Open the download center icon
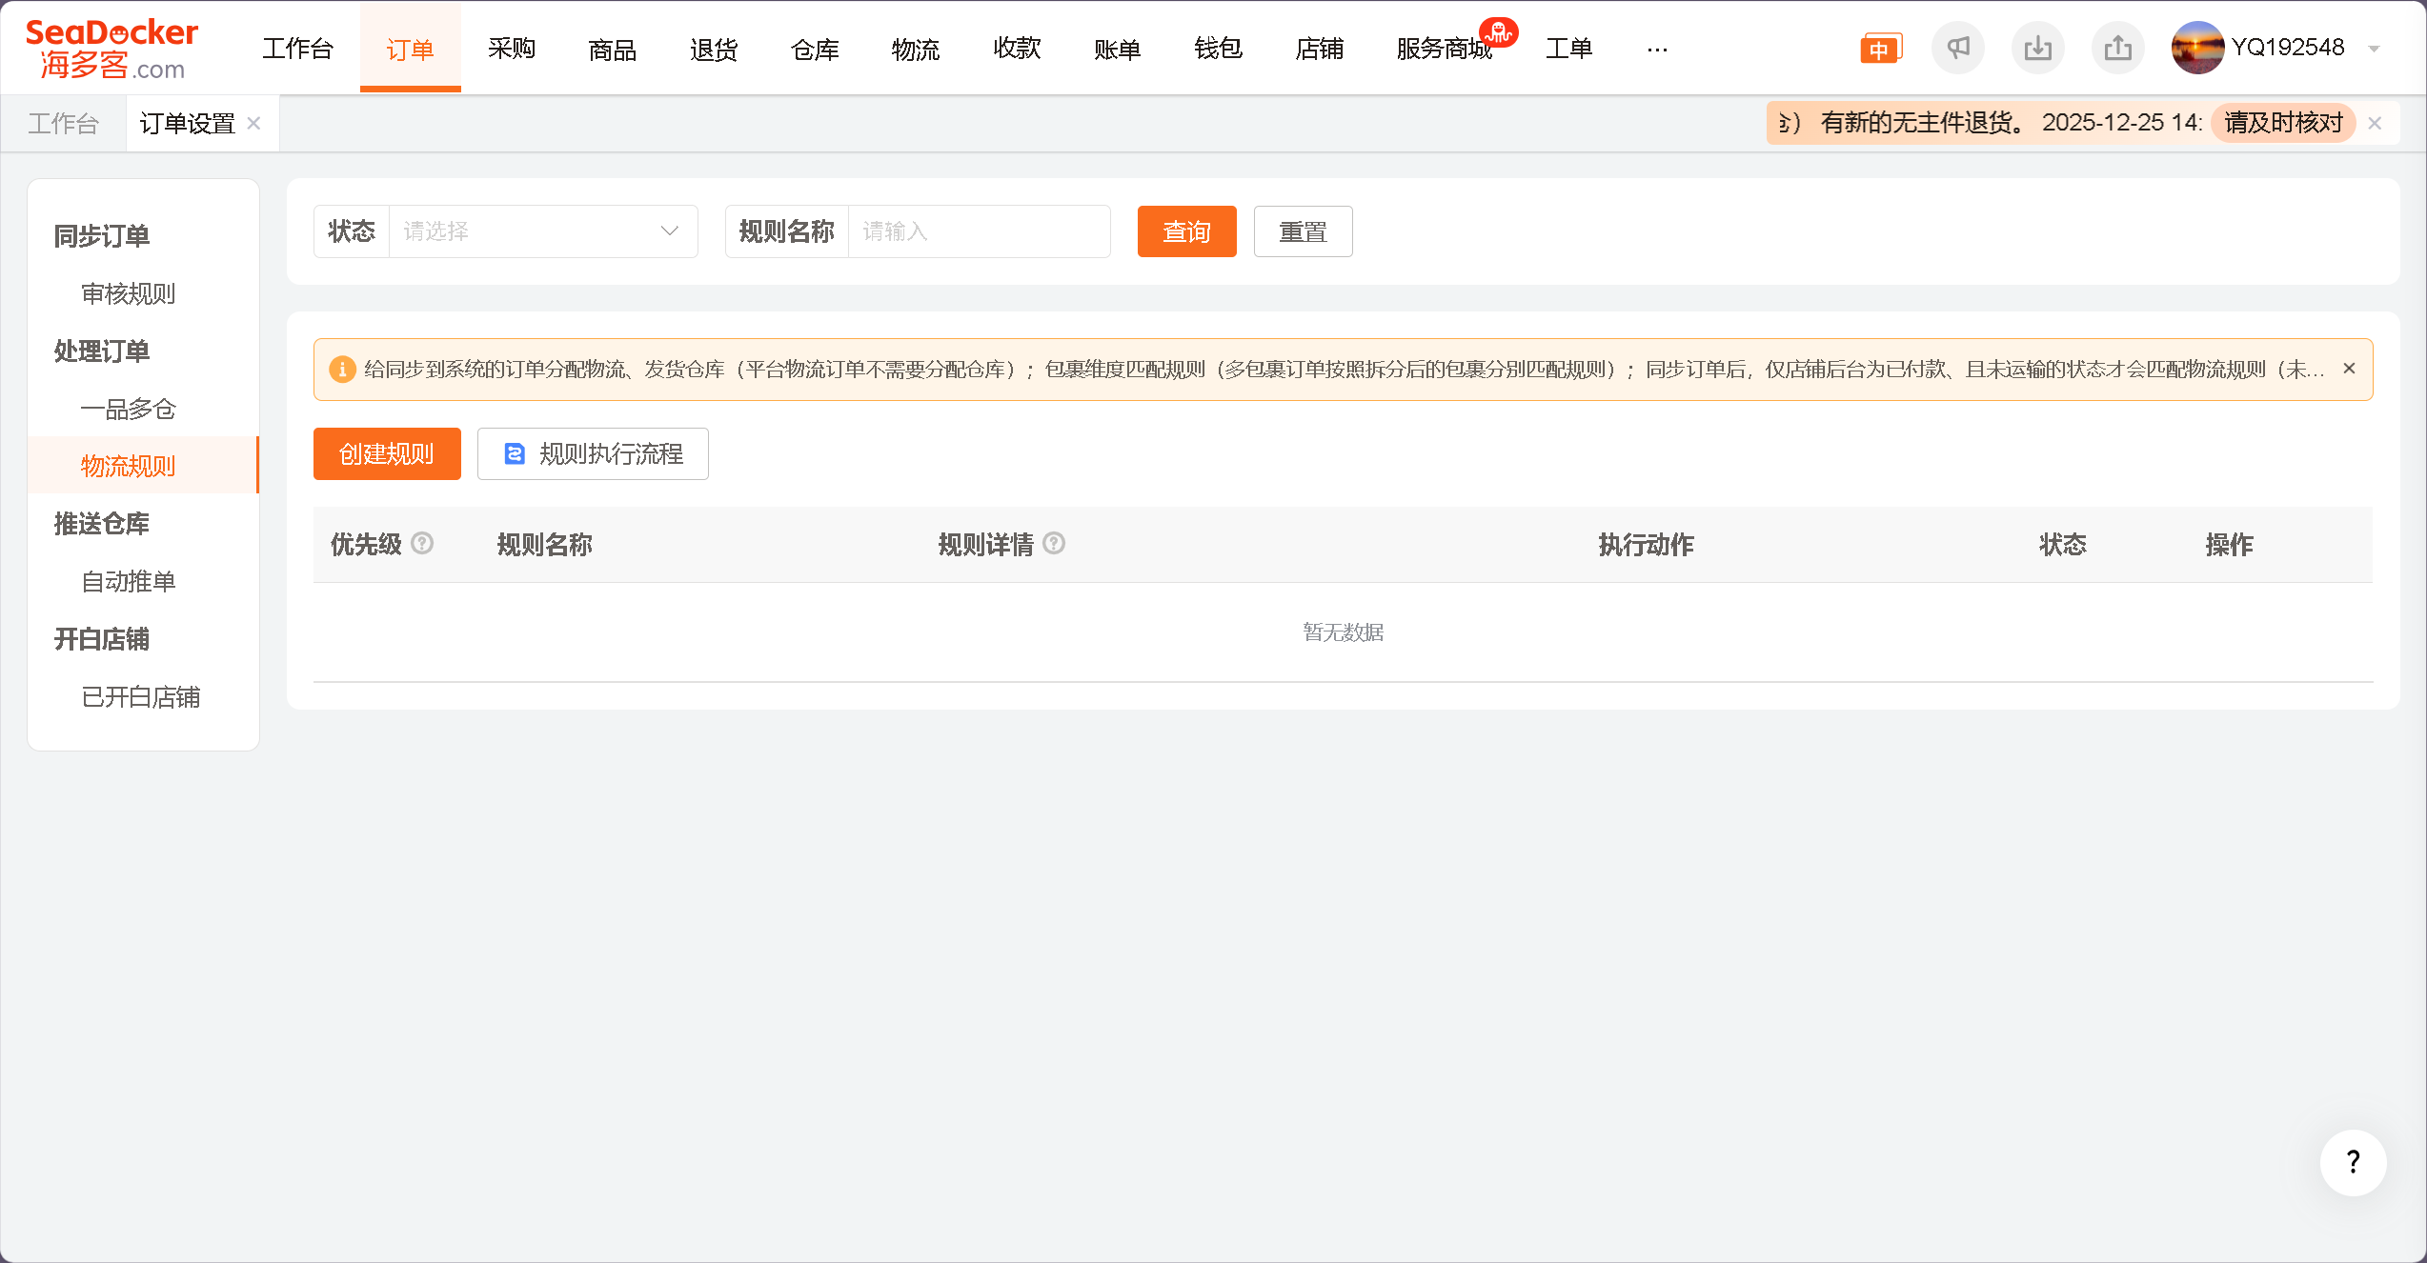The width and height of the screenshot is (2427, 1263). click(x=2037, y=48)
